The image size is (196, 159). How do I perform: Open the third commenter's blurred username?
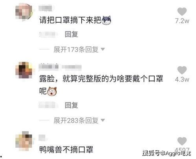(42, 138)
